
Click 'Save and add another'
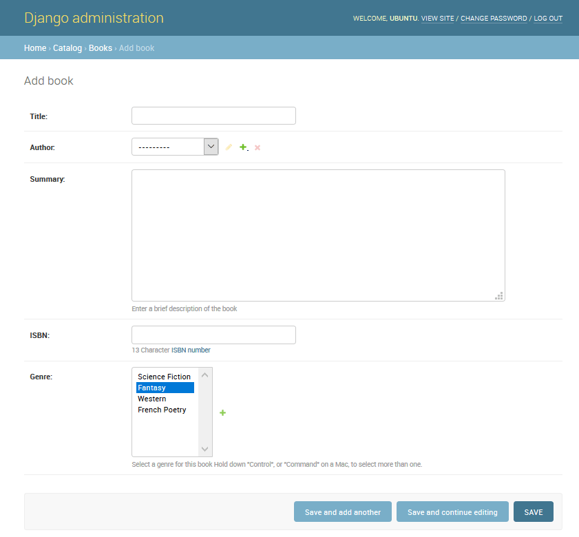(x=342, y=512)
